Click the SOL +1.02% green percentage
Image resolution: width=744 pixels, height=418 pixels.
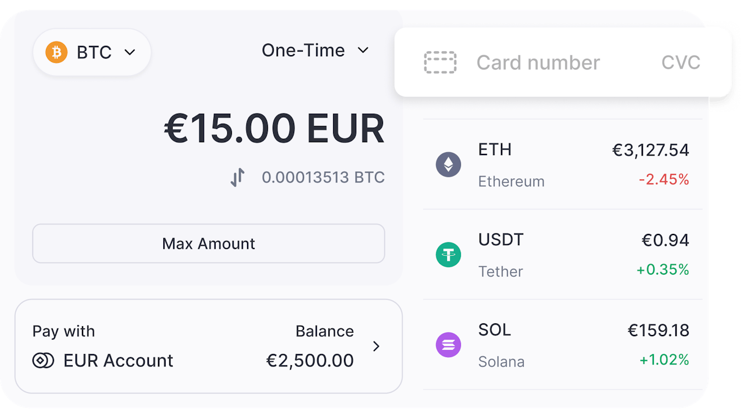[663, 360]
